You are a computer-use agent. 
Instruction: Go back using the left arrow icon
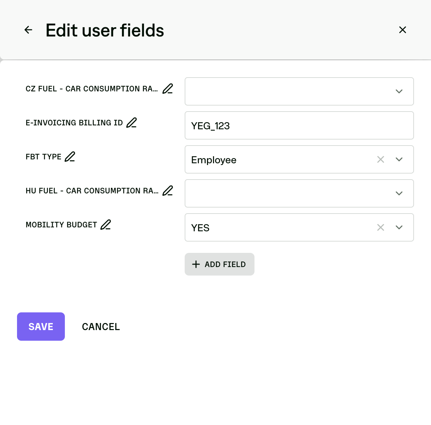[28, 30]
